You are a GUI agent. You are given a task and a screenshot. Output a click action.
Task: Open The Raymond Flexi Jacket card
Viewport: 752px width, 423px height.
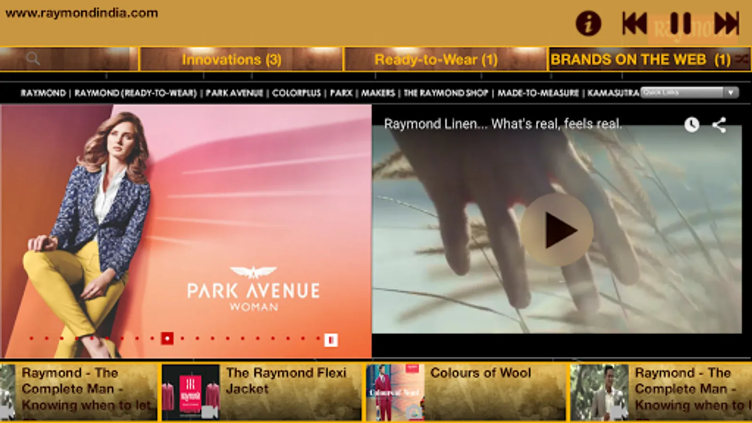261,392
